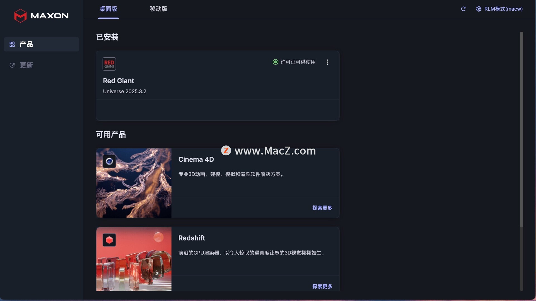Open the Red Giant three-dot options menu
The image size is (536, 301).
pyautogui.click(x=327, y=62)
